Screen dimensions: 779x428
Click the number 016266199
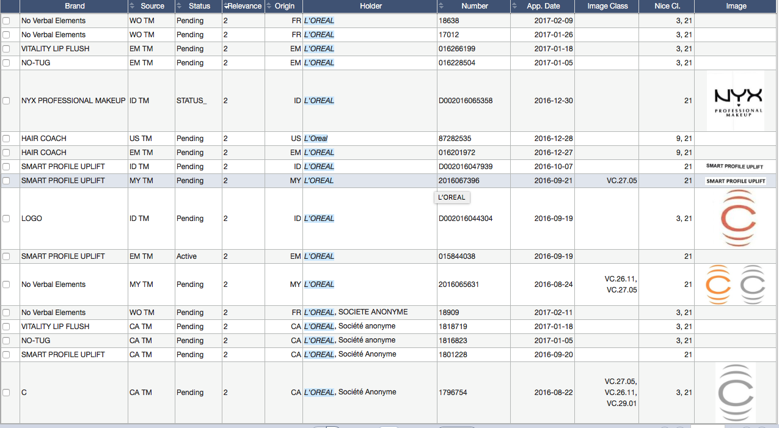(457, 49)
